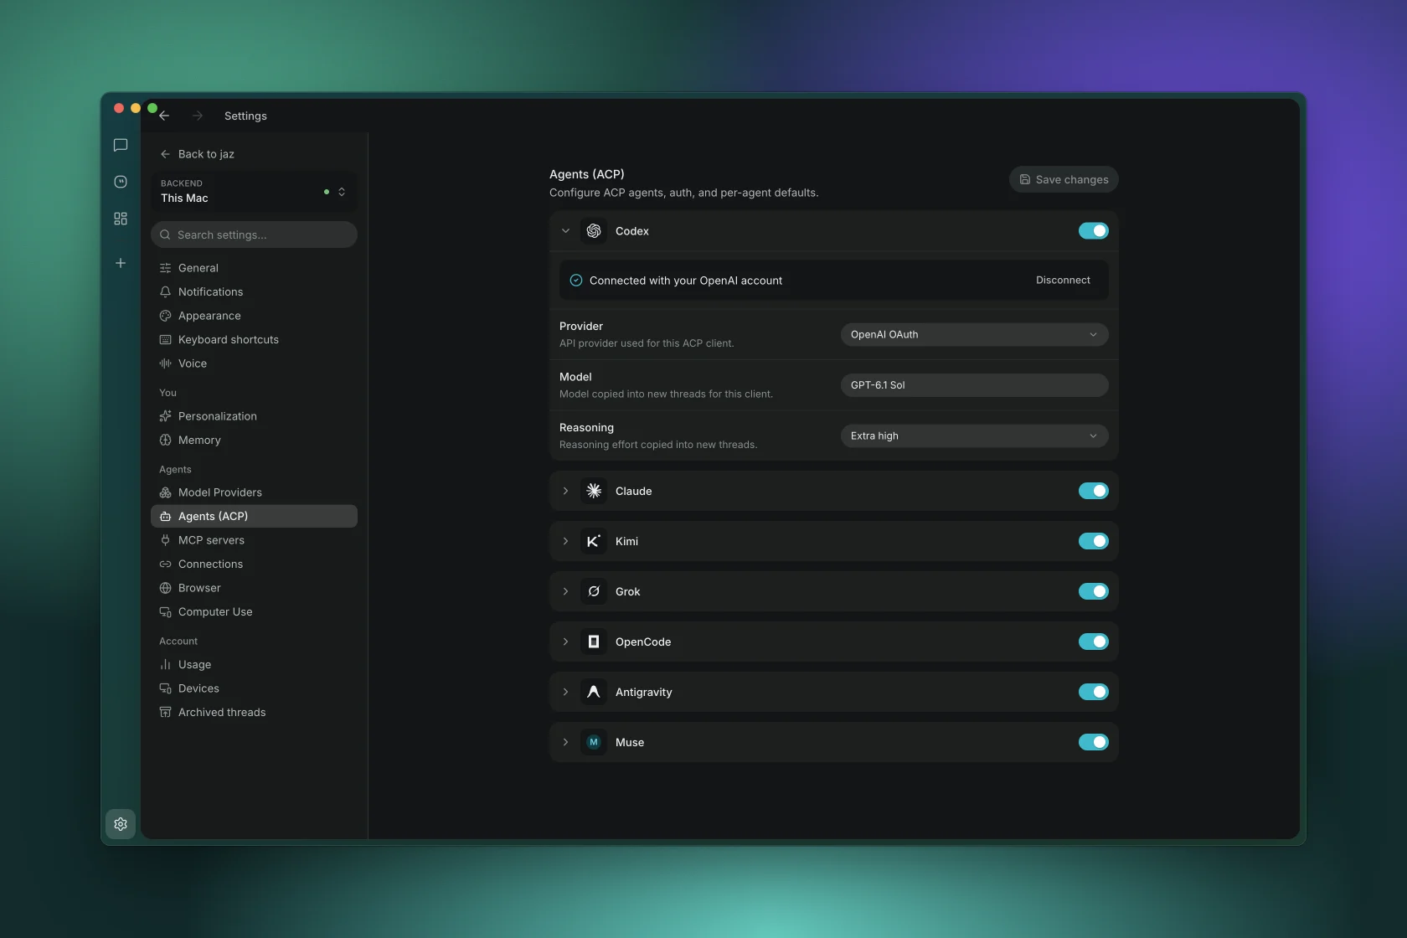Click the waveform icon beside Voice
The width and height of the screenshot is (1407, 938).
tap(165, 363)
